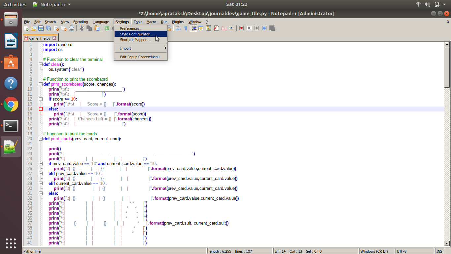Play the recorded macro from the toolbar
The image size is (451, 254).
(257, 28)
